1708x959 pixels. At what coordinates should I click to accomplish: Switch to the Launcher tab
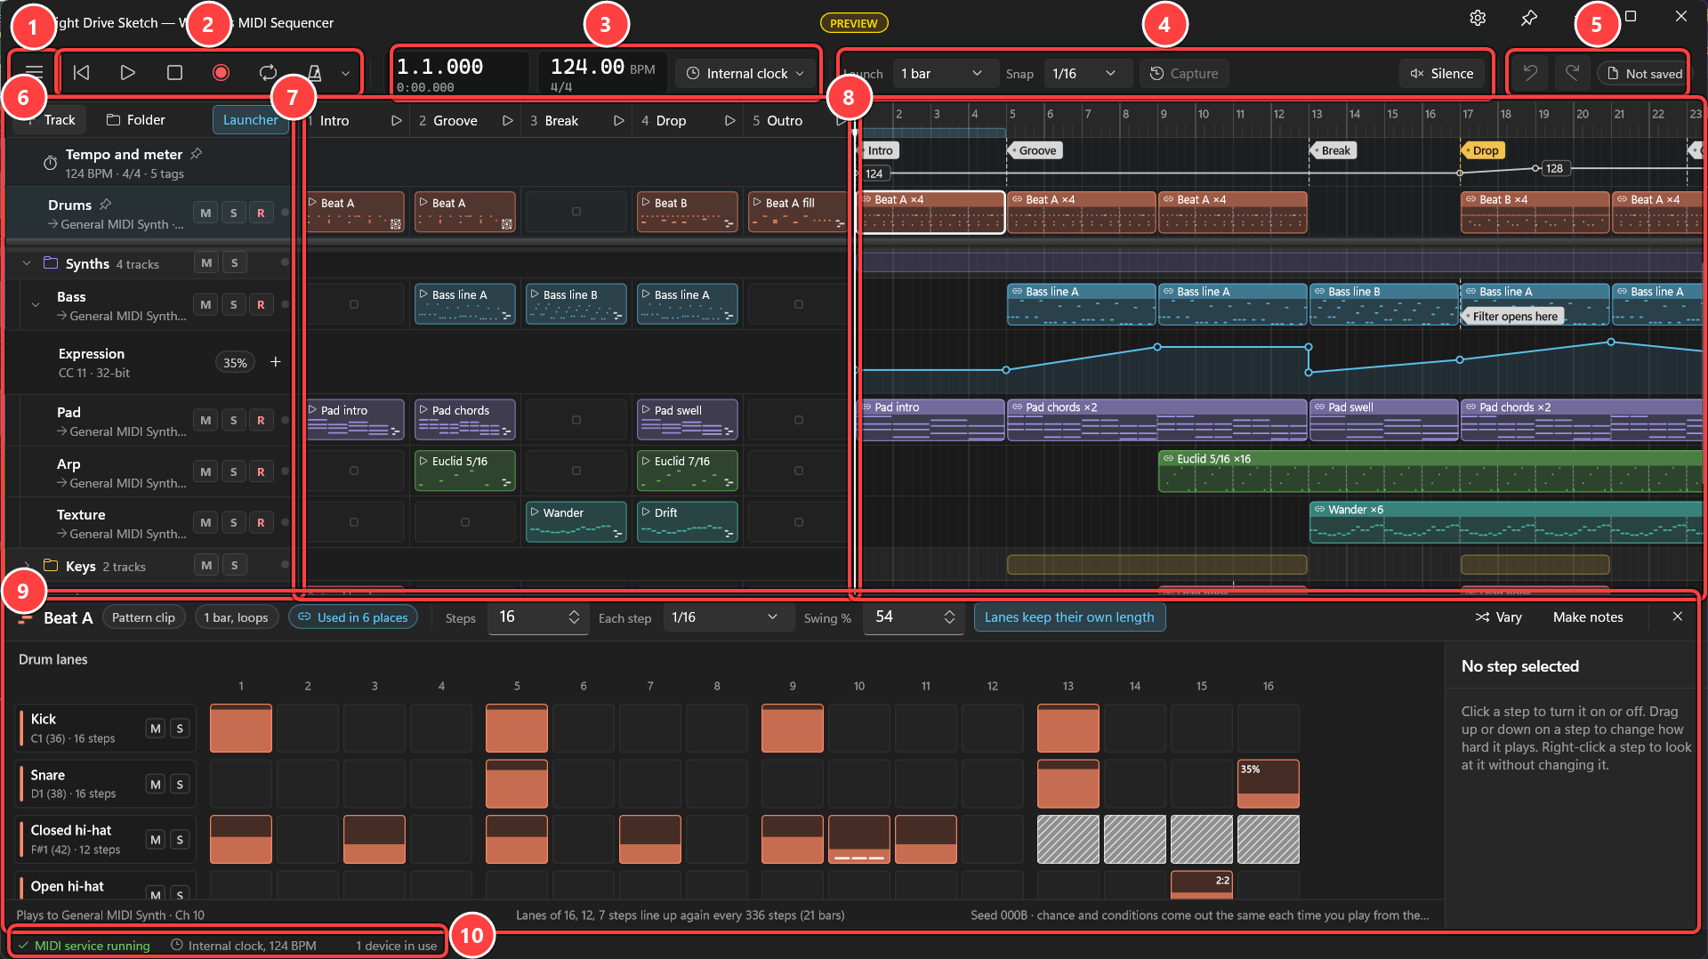pos(250,120)
